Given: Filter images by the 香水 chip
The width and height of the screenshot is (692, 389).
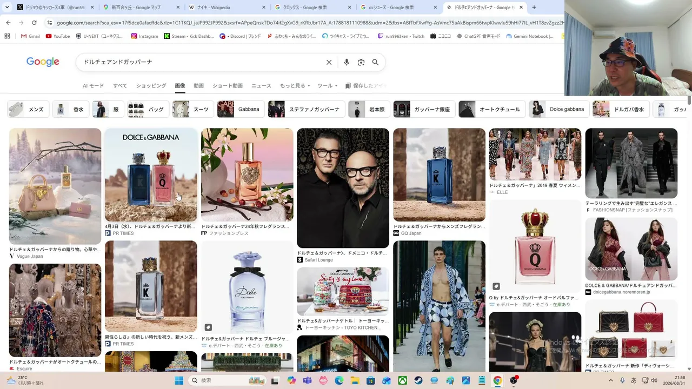Looking at the screenshot, I should coord(70,109).
